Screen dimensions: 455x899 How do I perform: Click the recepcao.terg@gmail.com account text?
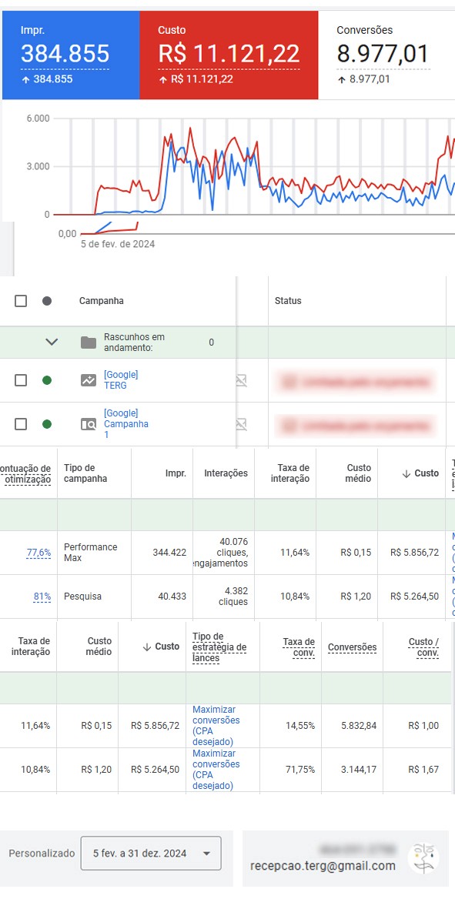point(323,867)
